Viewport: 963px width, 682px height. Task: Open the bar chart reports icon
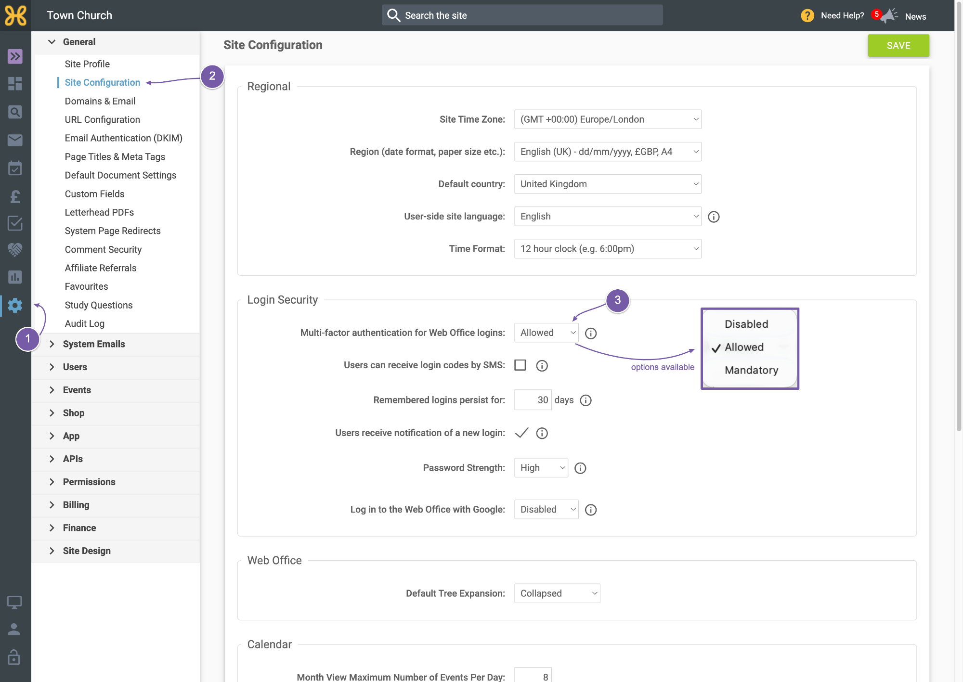pyautogui.click(x=15, y=277)
